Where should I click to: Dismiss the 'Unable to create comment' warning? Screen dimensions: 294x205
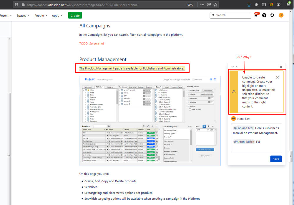click(278, 77)
